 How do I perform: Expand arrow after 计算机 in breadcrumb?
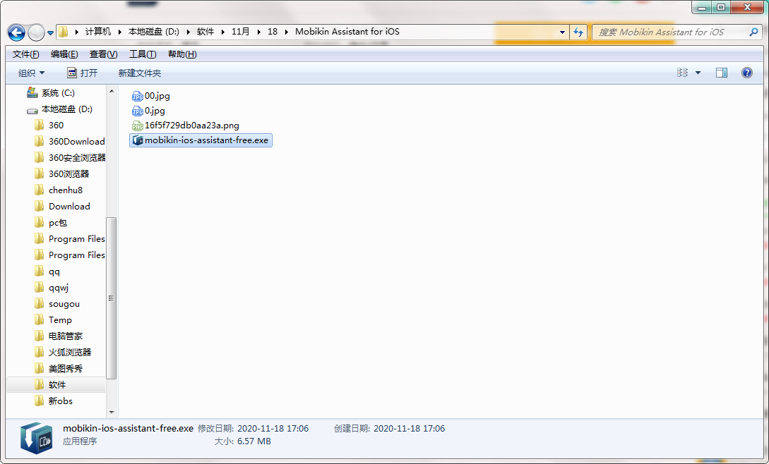click(119, 32)
